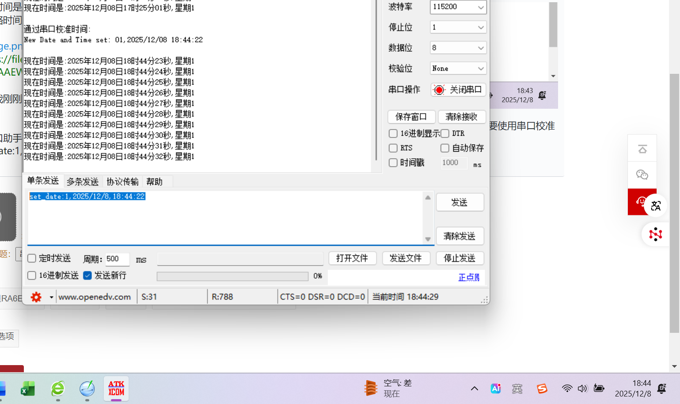Open the Excel taskbar icon
Screen dimensions: 680x404
pos(28,389)
